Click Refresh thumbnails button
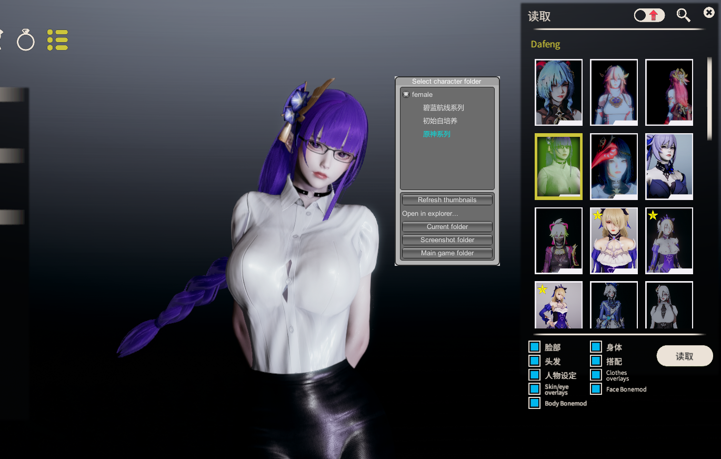This screenshot has width=721, height=459. [447, 200]
